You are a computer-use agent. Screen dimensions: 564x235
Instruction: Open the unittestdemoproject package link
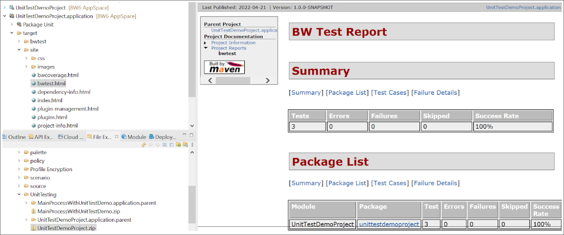[389, 224]
